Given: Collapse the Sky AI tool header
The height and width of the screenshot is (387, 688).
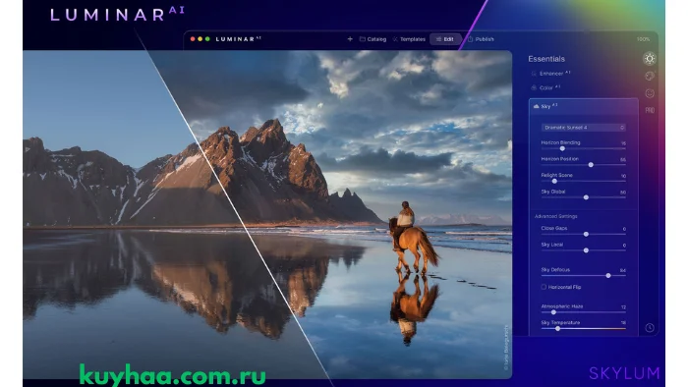Looking at the screenshot, I should (x=583, y=106).
